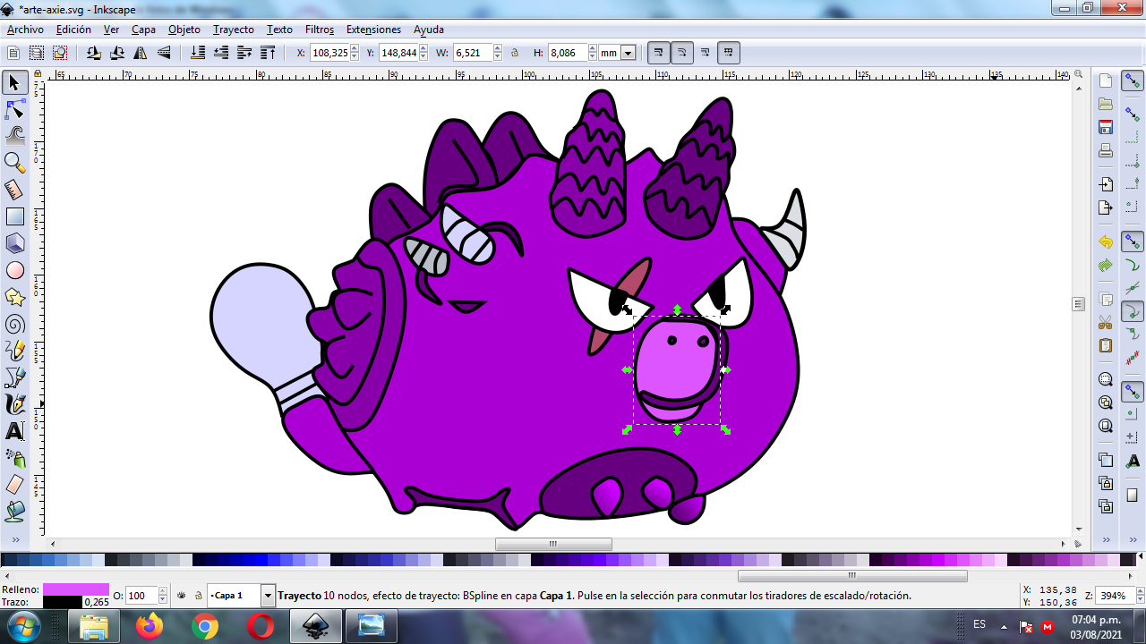The width and height of the screenshot is (1146, 644).
Task: Toggle move patterns with object
Action: click(x=728, y=53)
